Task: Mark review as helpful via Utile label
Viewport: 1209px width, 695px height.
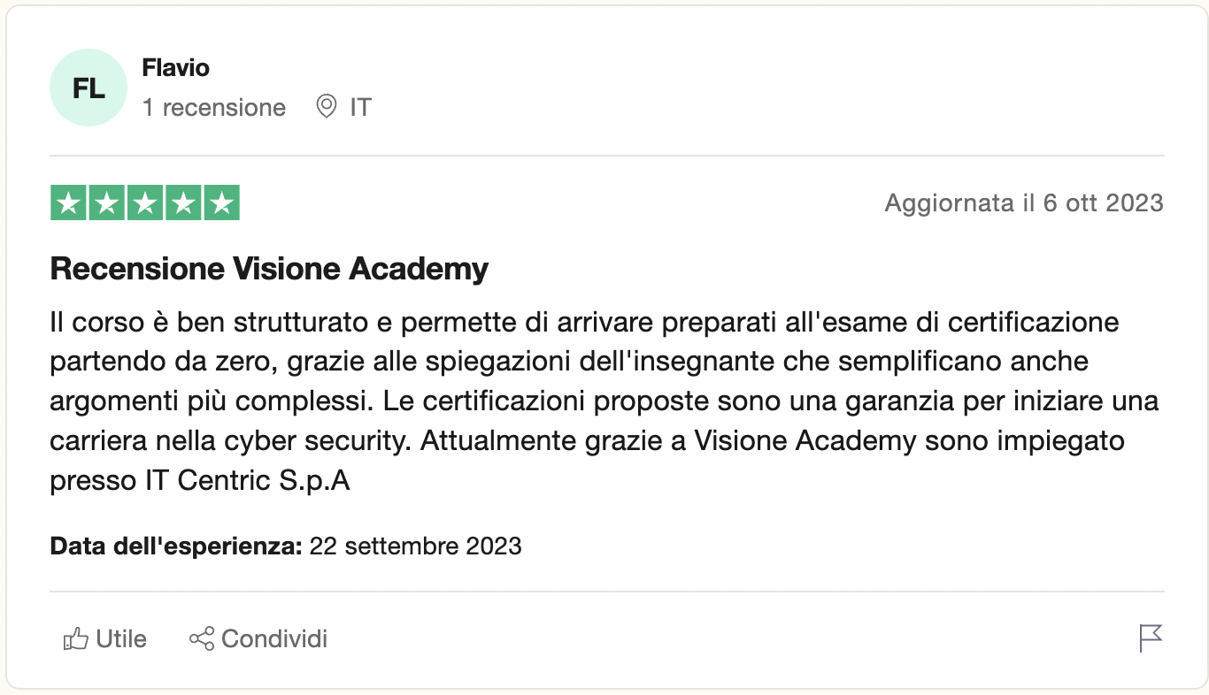Action: [121, 638]
